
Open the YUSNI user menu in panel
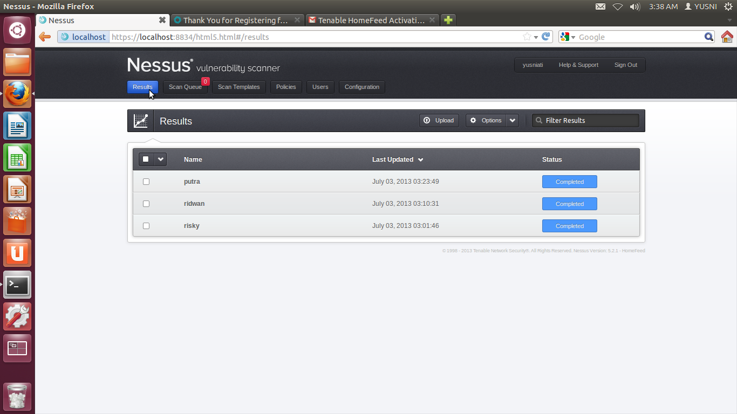click(701, 6)
